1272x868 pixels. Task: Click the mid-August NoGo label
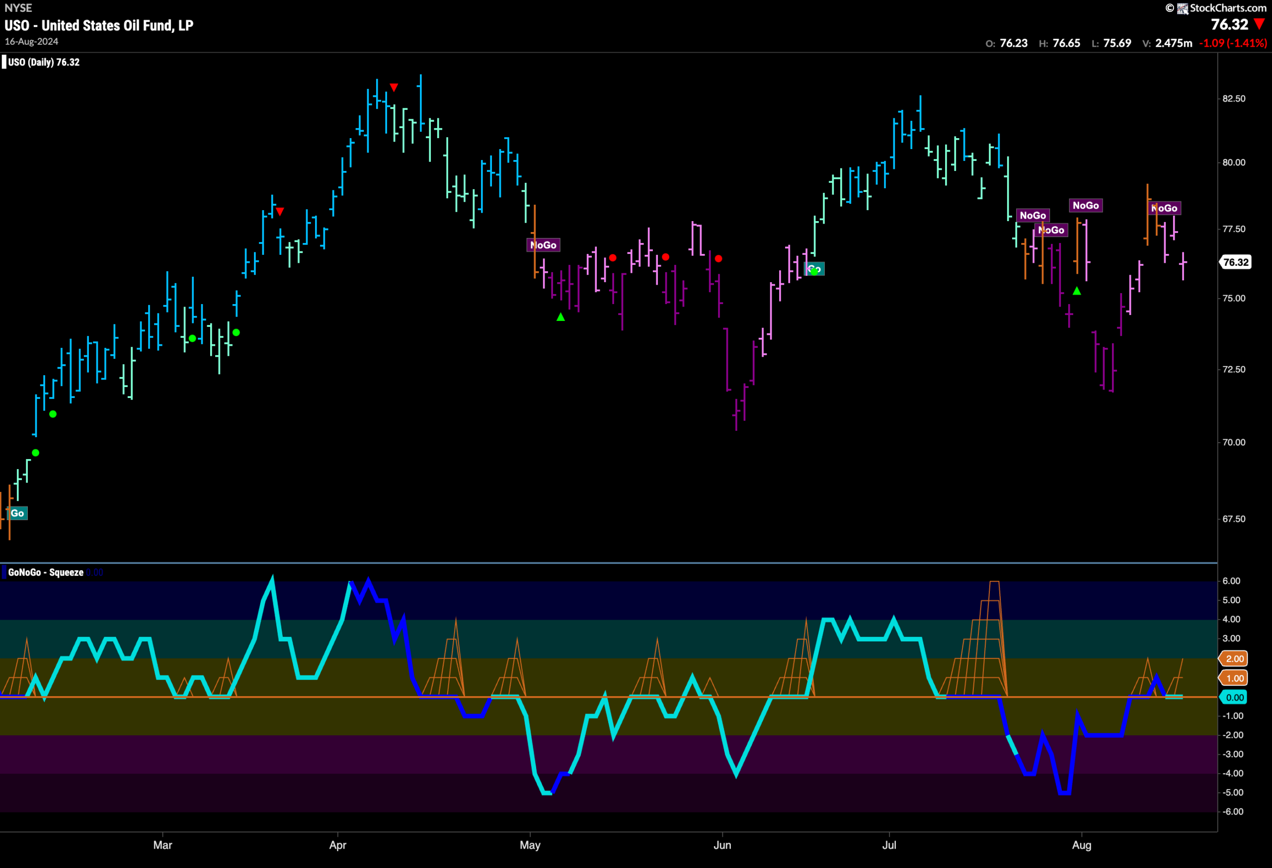click(x=1164, y=208)
